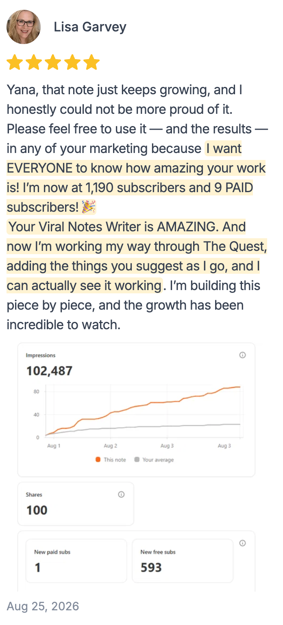
Task: Click the Aug 25, 2026 date
Action: (x=43, y=606)
